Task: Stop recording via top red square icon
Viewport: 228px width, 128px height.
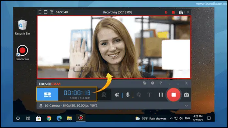Action: point(173,12)
